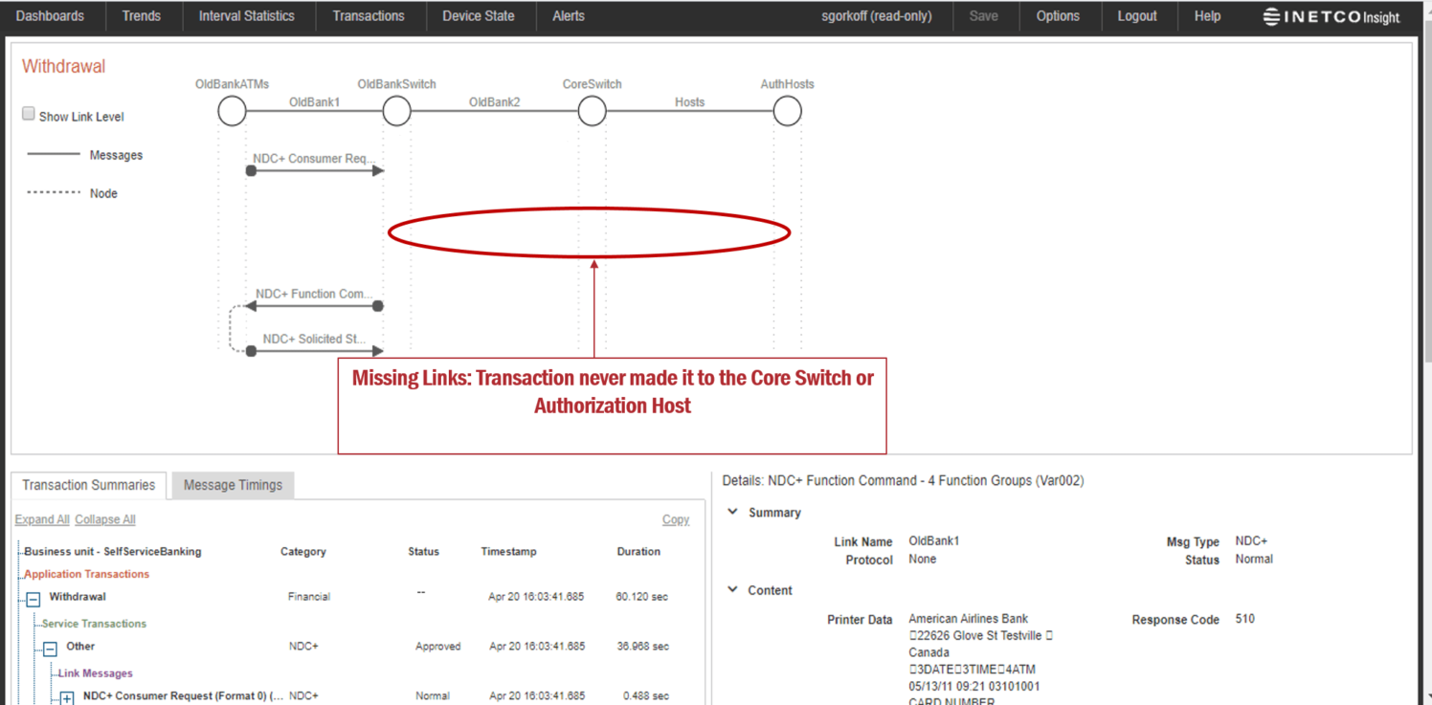This screenshot has height=705, width=1432.
Task: Collapse the Summary details section
Action: [x=733, y=512]
